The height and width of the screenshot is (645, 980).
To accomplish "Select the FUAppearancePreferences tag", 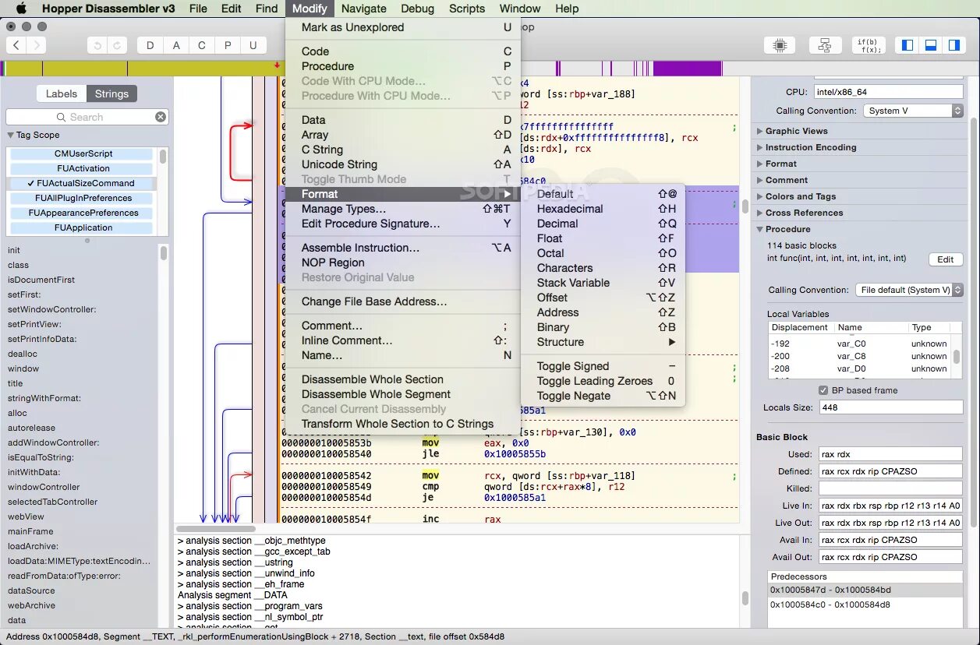I will point(83,213).
